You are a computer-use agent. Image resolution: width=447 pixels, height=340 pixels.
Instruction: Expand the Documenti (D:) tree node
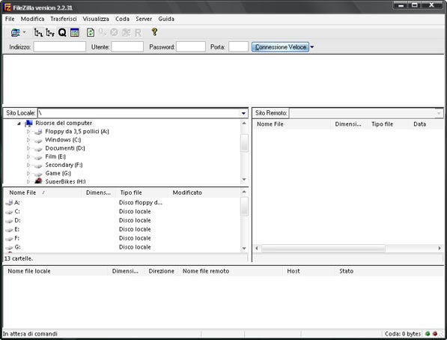pos(28,148)
